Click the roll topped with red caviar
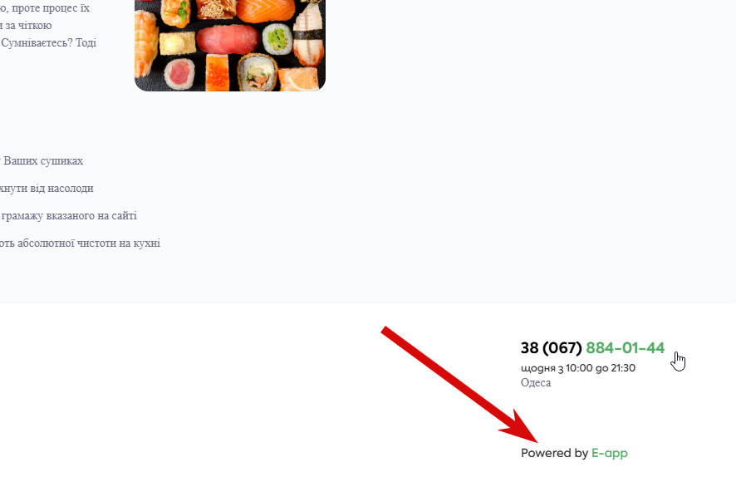This screenshot has height=477, width=736. click(218, 73)
